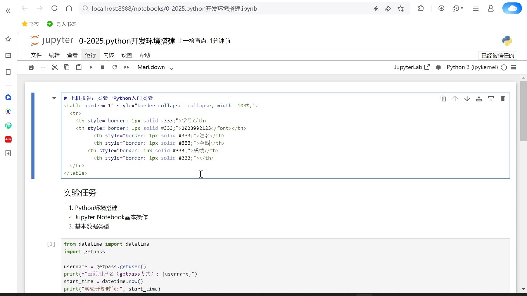Move the active cell up
Viewport: 527px width, 296px height.
(x=455, y=98)
